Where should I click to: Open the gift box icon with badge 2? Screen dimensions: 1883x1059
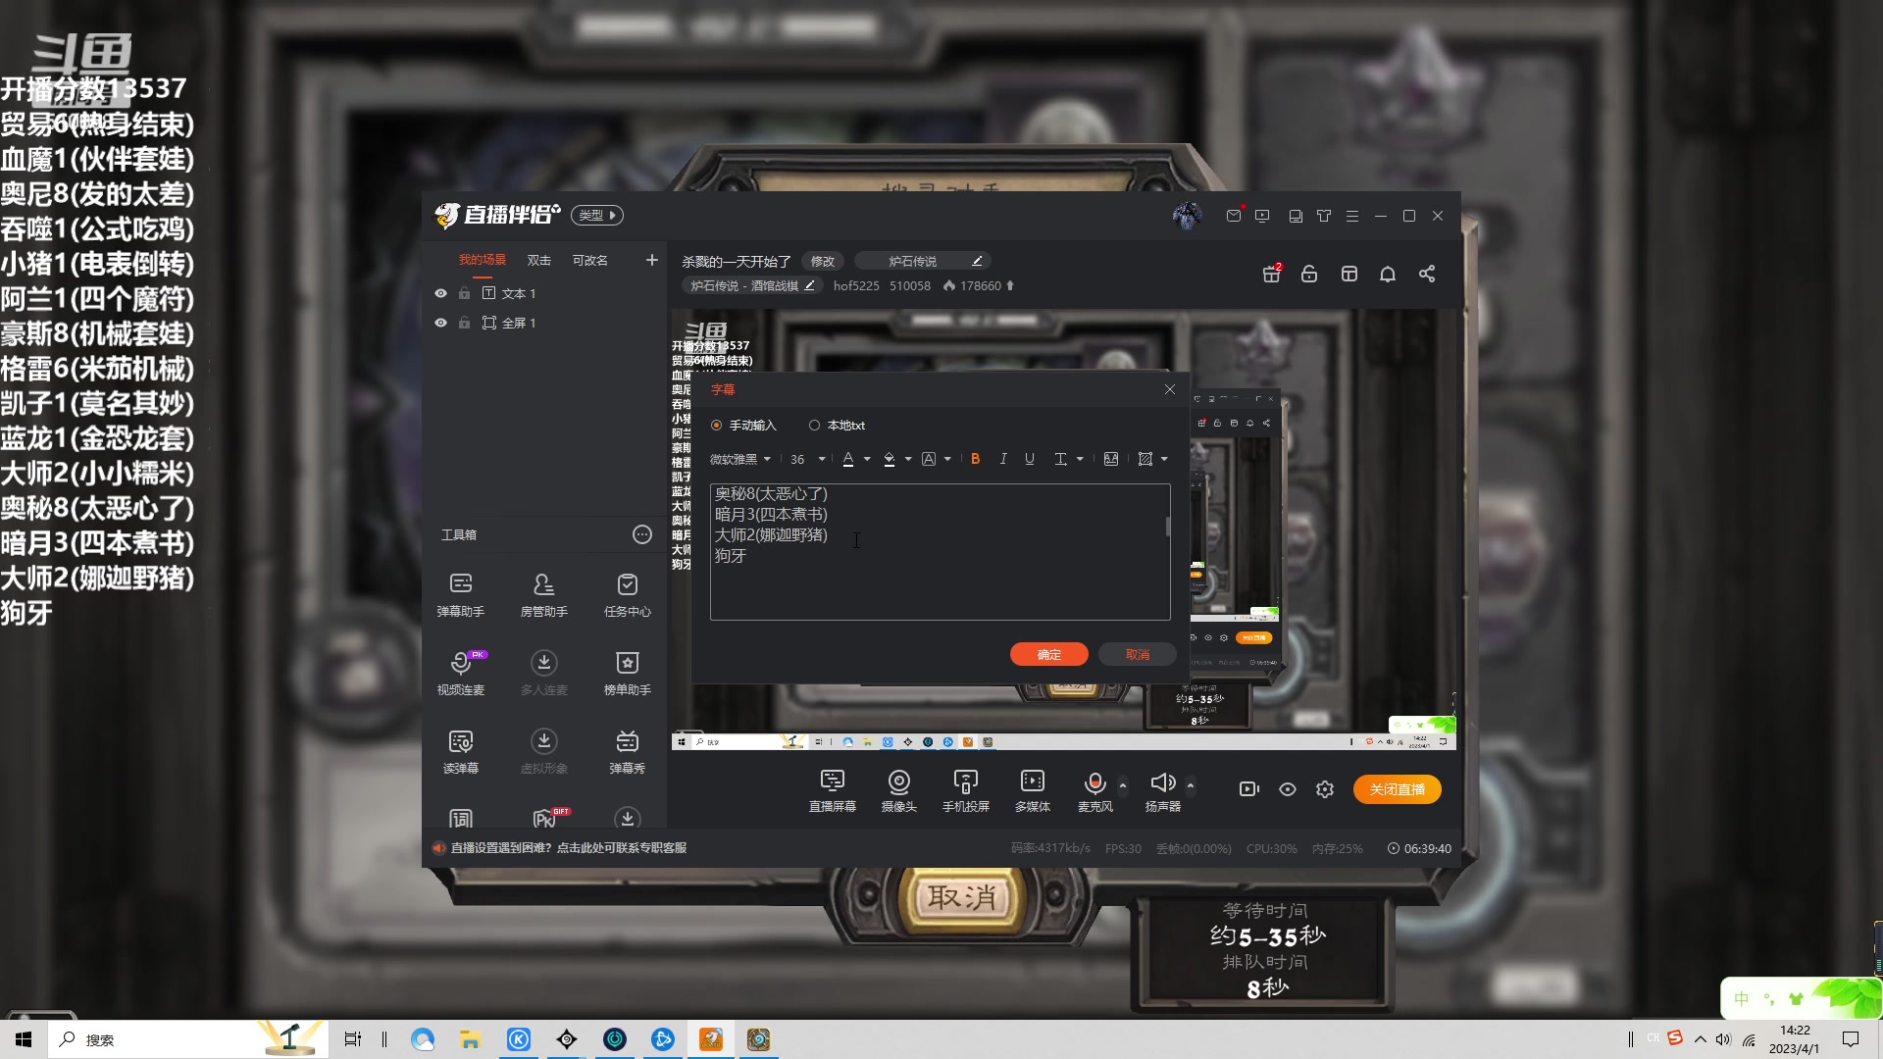pyautogui.click(x=1272, y=274)
